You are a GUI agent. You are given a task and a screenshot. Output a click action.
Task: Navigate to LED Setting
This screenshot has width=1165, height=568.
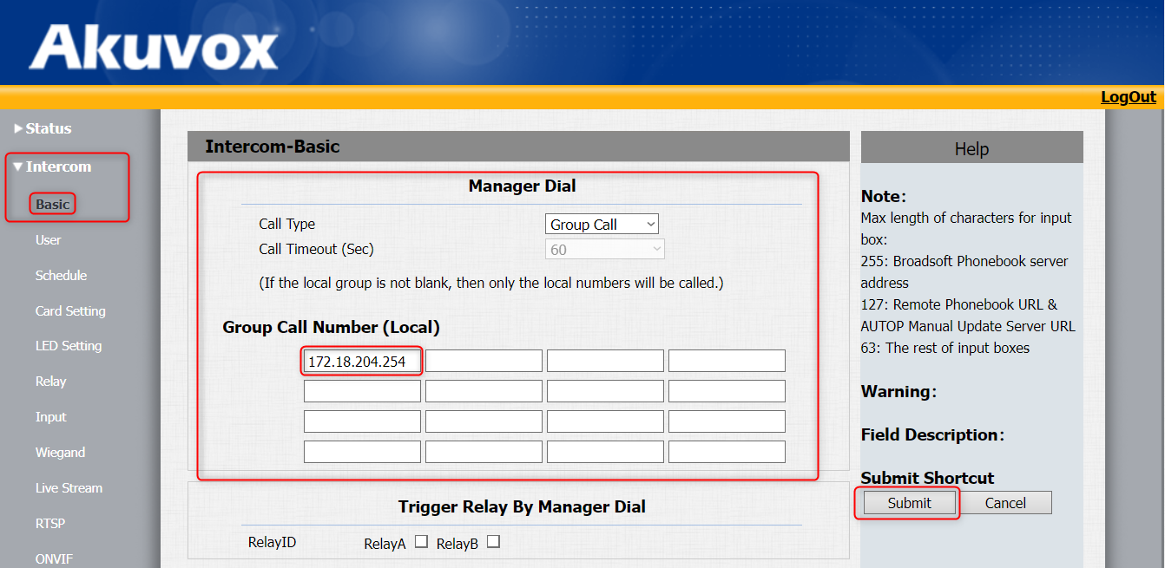[x=69, y=346]
